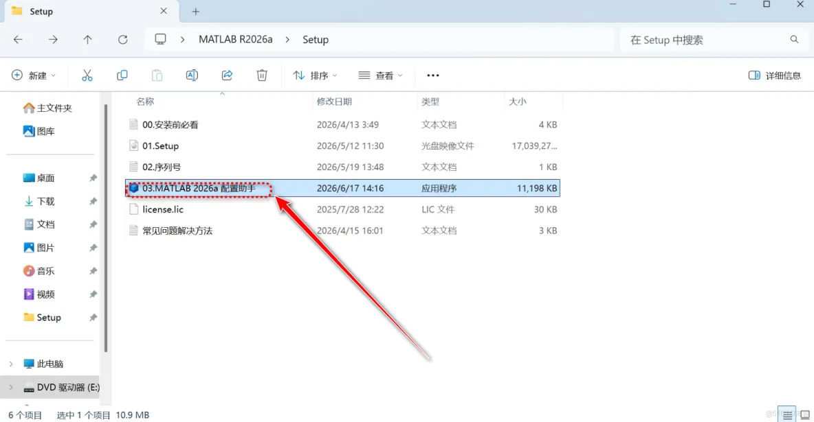Refresh the current folder view
This screenshot has width=814, height=422.
[122, 39]
